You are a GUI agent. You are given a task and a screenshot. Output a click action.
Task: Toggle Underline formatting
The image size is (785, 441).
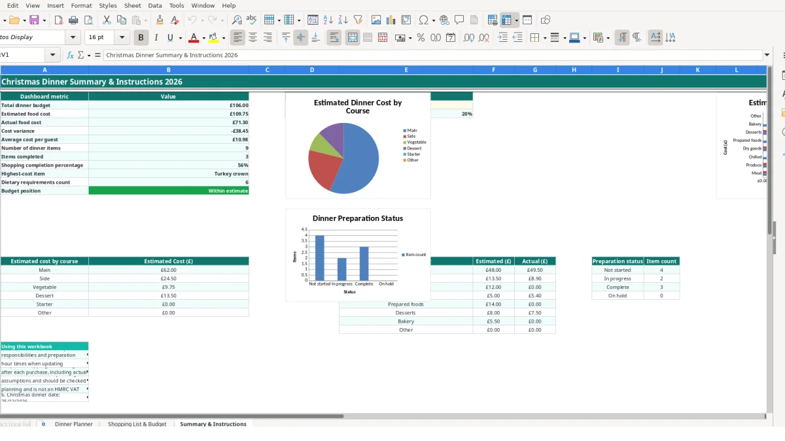point(171,38)
